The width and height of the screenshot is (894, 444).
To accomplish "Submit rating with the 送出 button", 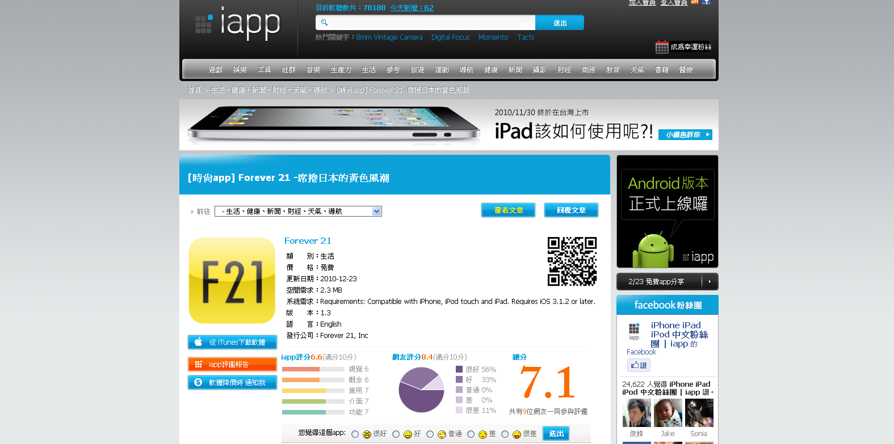I will pos(556,434).
